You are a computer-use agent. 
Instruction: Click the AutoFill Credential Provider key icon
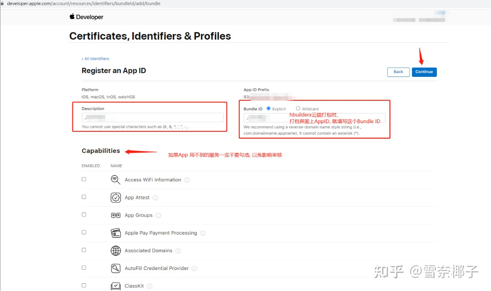(x=116, y=268)
